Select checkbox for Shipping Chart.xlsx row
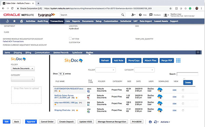 [x=183, y=110]
